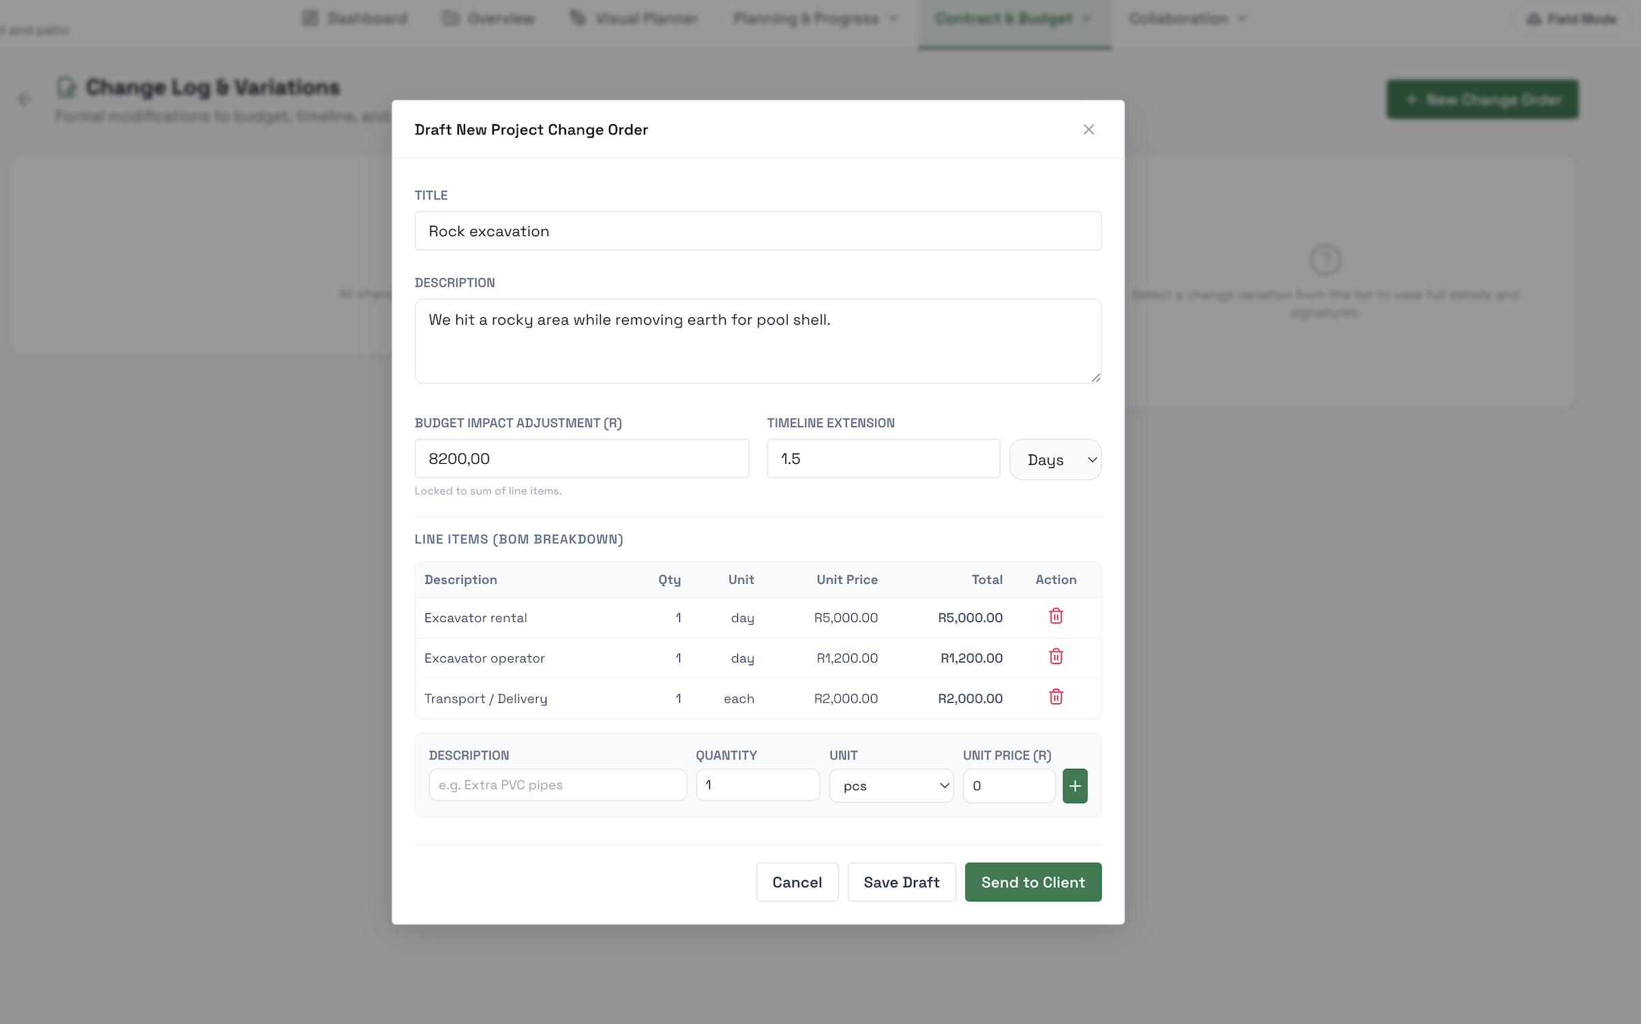Viewport: 1641px width, 1024px height.
Task: Click the Transport / Delivery description cell
Action: point(486,699)
